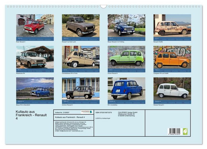Click the caption 'Klassischer R4'
Image resolution: width=207 pixels, height=149 pixels.
pos(20,73)
